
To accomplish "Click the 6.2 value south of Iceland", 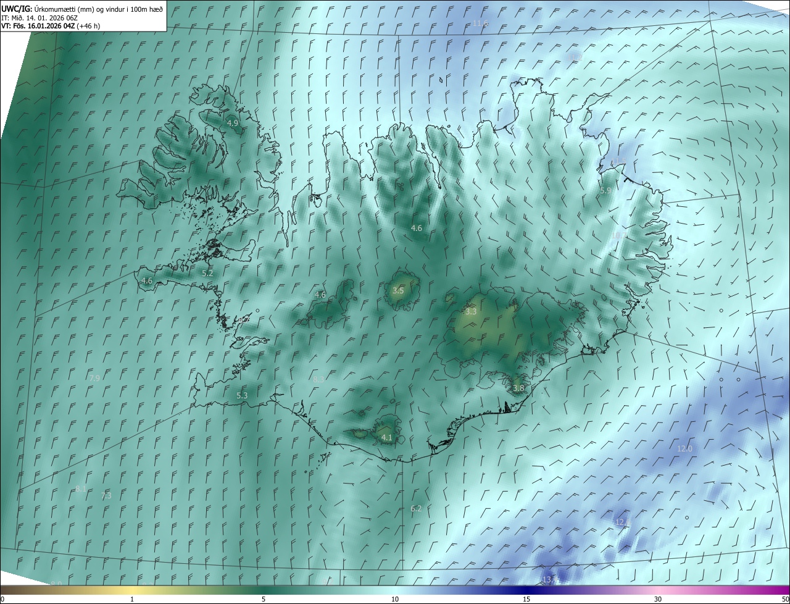I will coord(416,509).
